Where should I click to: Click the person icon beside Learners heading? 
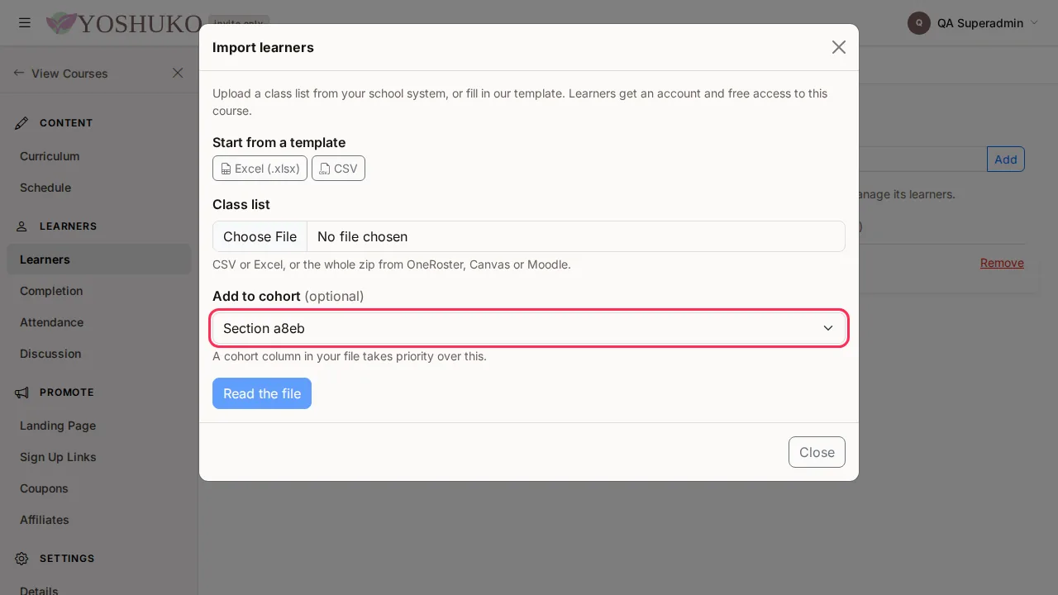pyautogui.click(x=21, y=226)
